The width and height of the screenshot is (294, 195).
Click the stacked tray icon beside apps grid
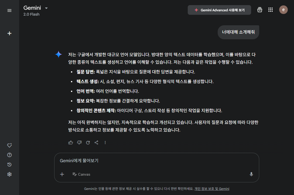260,10
